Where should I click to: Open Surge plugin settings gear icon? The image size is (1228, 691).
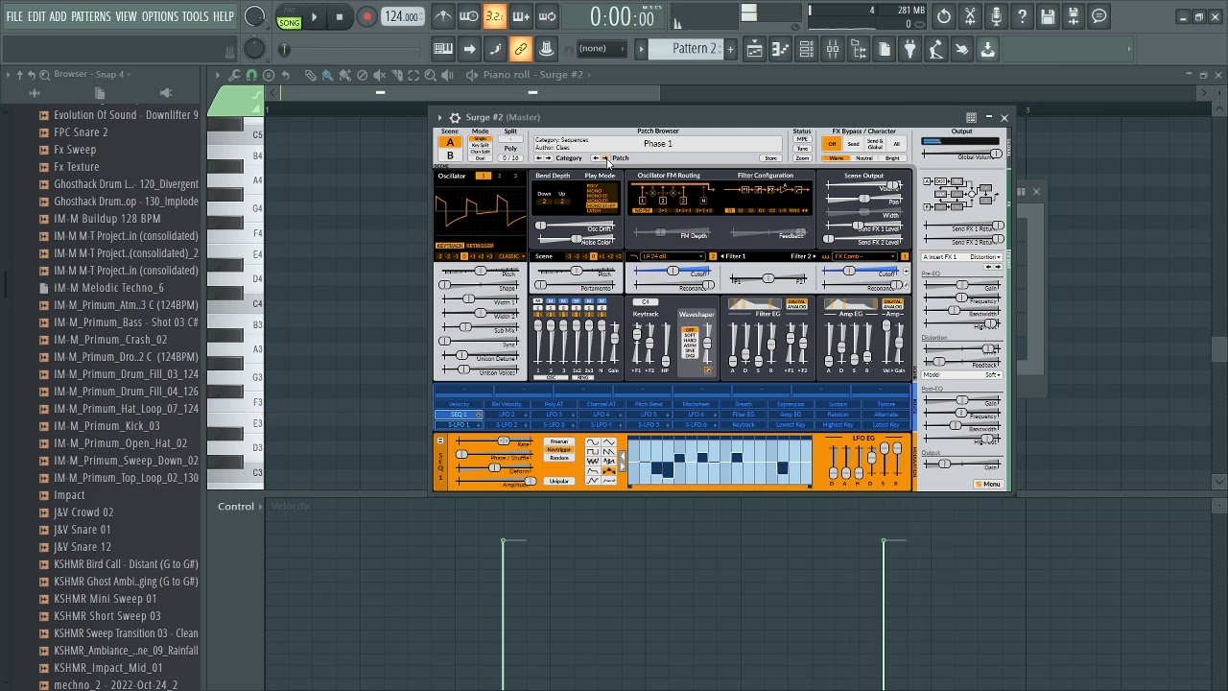click(455, 117)
